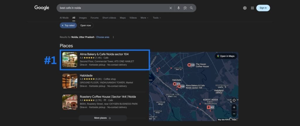
Task: Expand the More dropdown menu
Action: coord(144,18)
